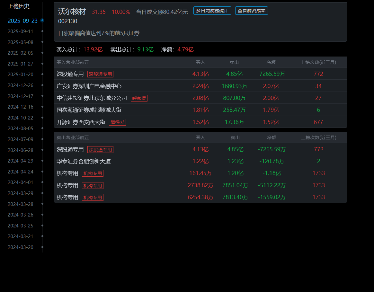Viewport: 374px width, 292px height.
Task: Select history date 2024-03-26
Action: (x=21, y=215)
